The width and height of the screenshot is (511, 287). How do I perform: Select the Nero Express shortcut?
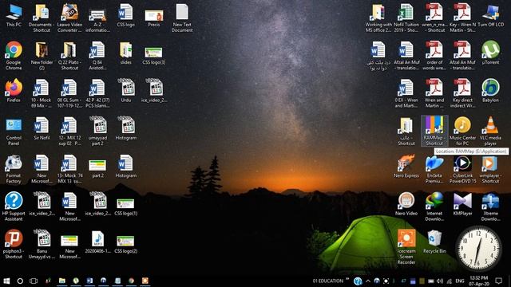[406, 166]
